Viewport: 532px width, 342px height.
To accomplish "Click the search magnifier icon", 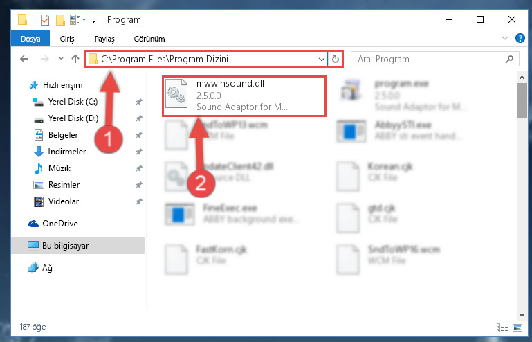I will tap(509, 59).
